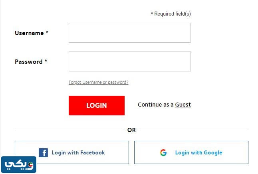Click the asterisk in Required field(s) note
Screen dimensions: 258x174
(152, 14)
